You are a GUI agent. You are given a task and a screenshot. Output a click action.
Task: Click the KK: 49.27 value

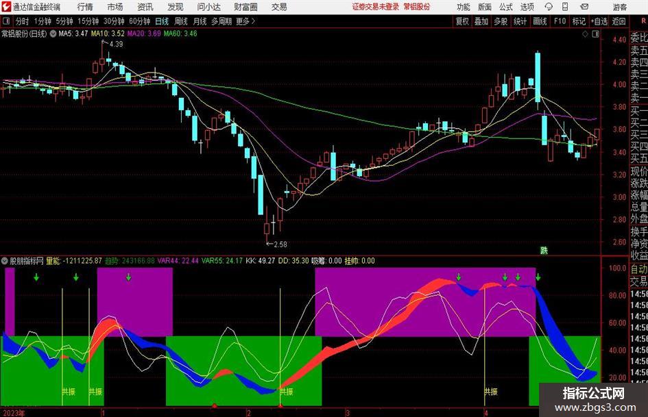[x=261, y=261]
